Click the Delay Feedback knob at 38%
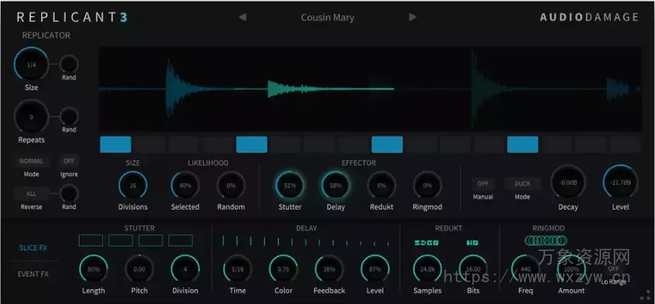This screenshot has height=304, width=655. 329,269
